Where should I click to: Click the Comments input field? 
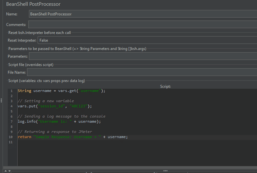coord(143,24)
